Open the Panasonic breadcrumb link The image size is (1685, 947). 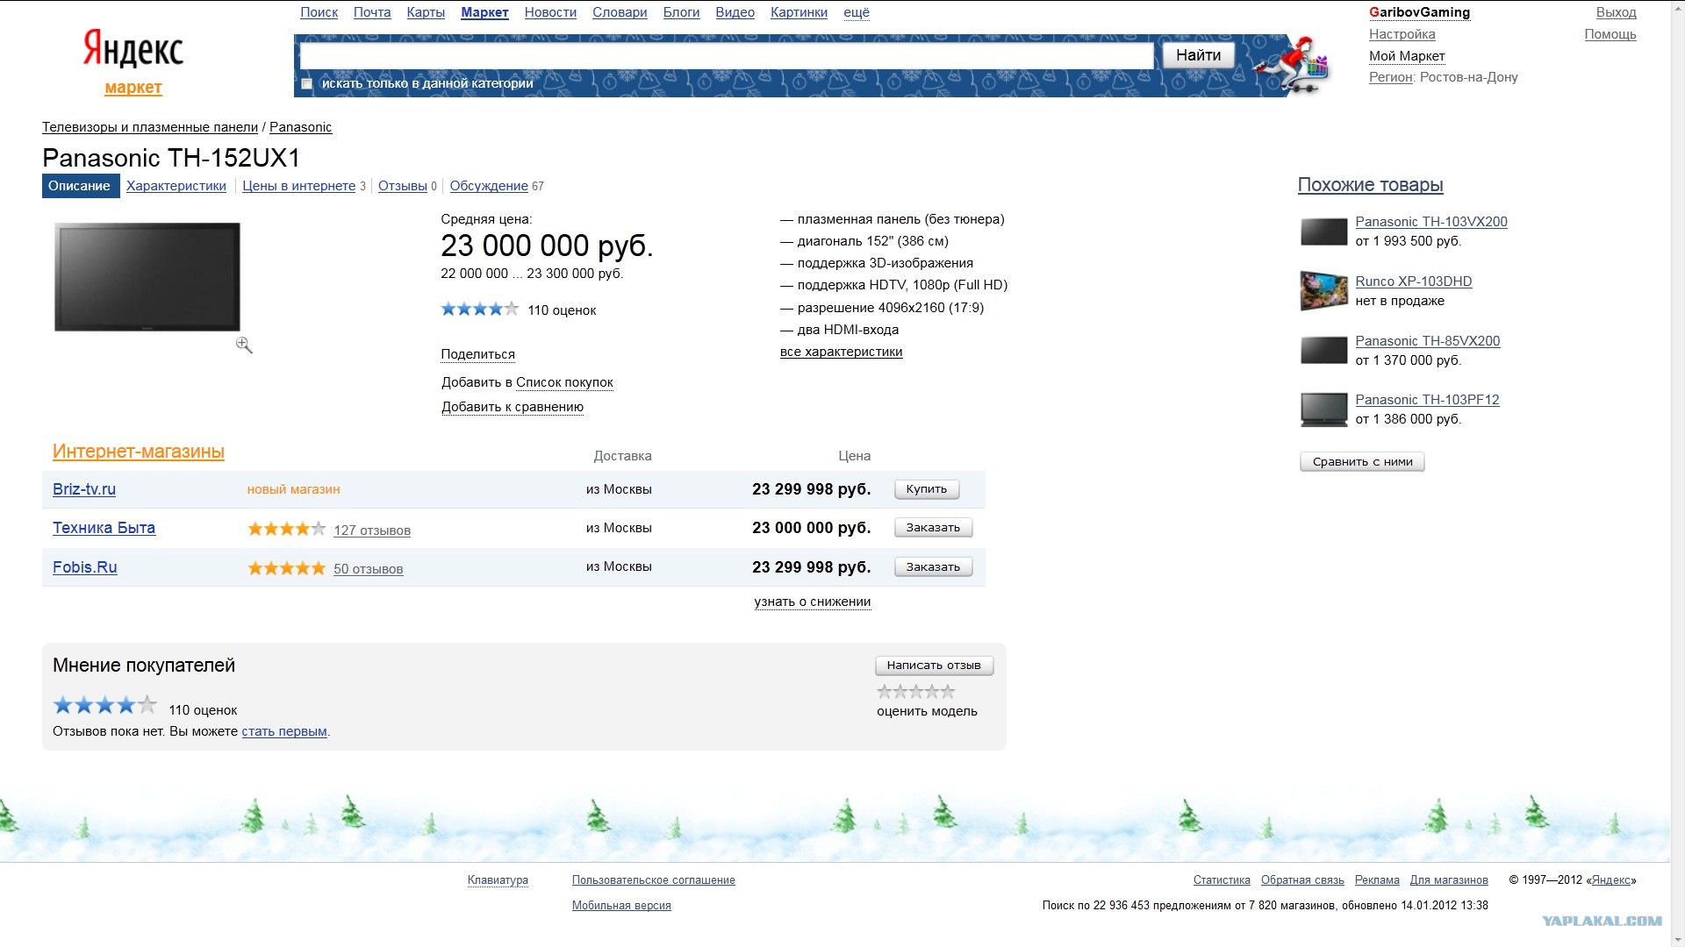click(300, 127)
